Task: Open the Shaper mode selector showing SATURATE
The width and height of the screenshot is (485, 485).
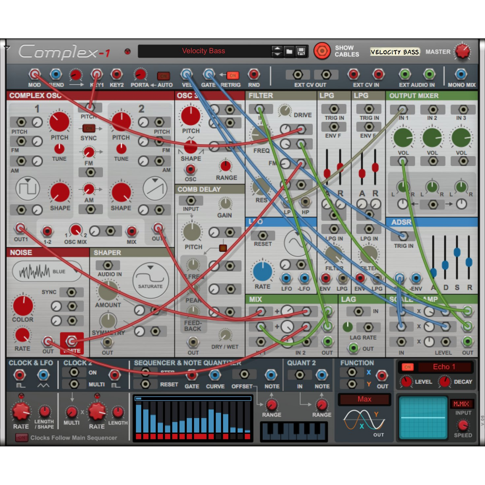Action: [x=150, y=280]
